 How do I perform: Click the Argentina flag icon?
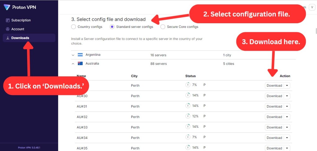(x=80, y=55)
